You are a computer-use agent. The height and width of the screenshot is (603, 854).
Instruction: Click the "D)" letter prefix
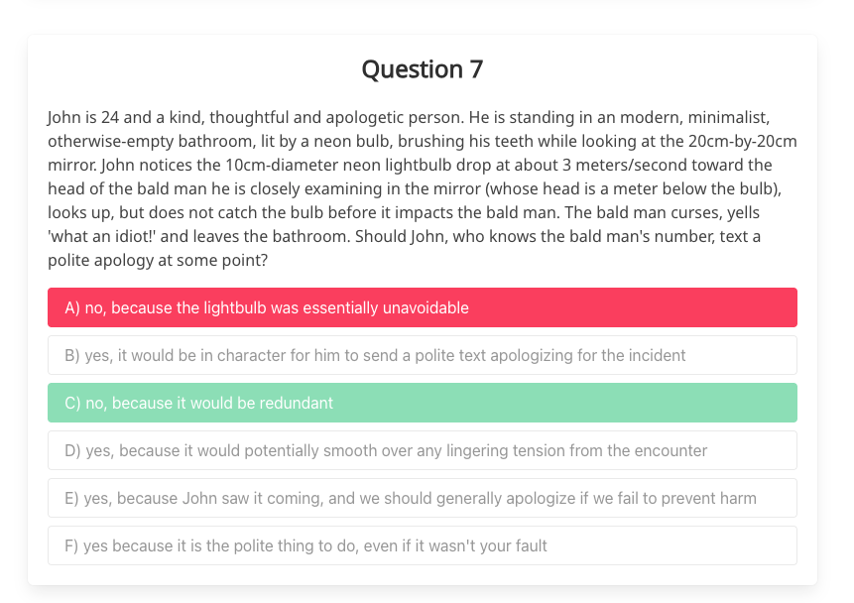click(x=72, y=450)
